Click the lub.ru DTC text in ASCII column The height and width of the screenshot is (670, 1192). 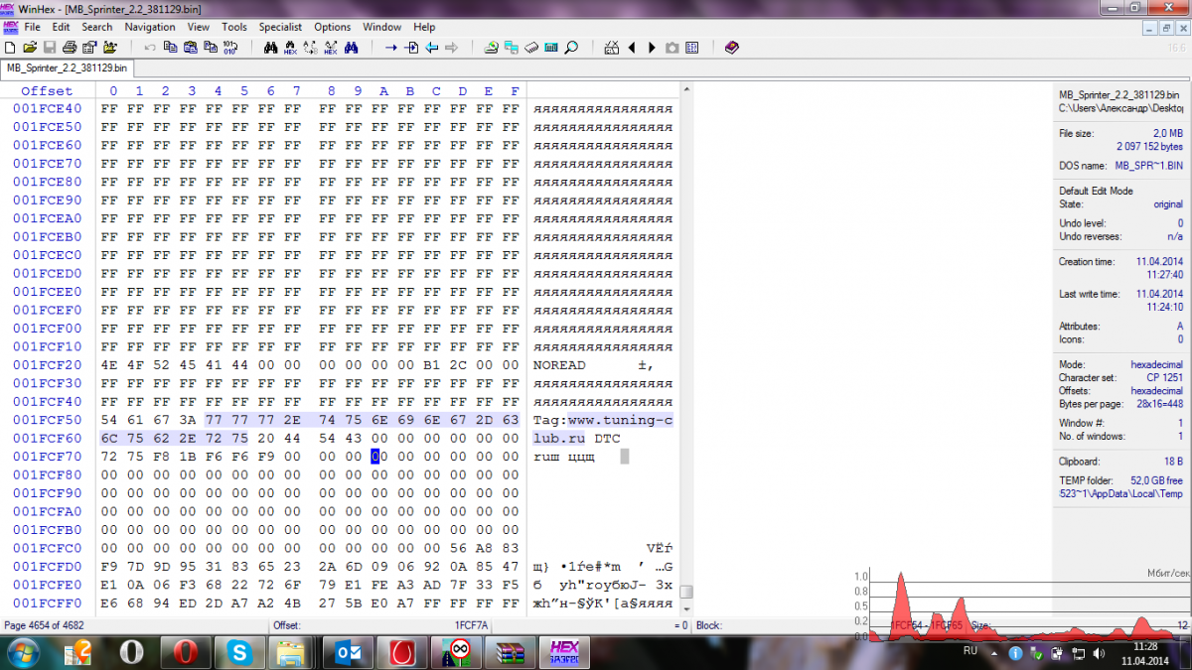coord(577,438)
